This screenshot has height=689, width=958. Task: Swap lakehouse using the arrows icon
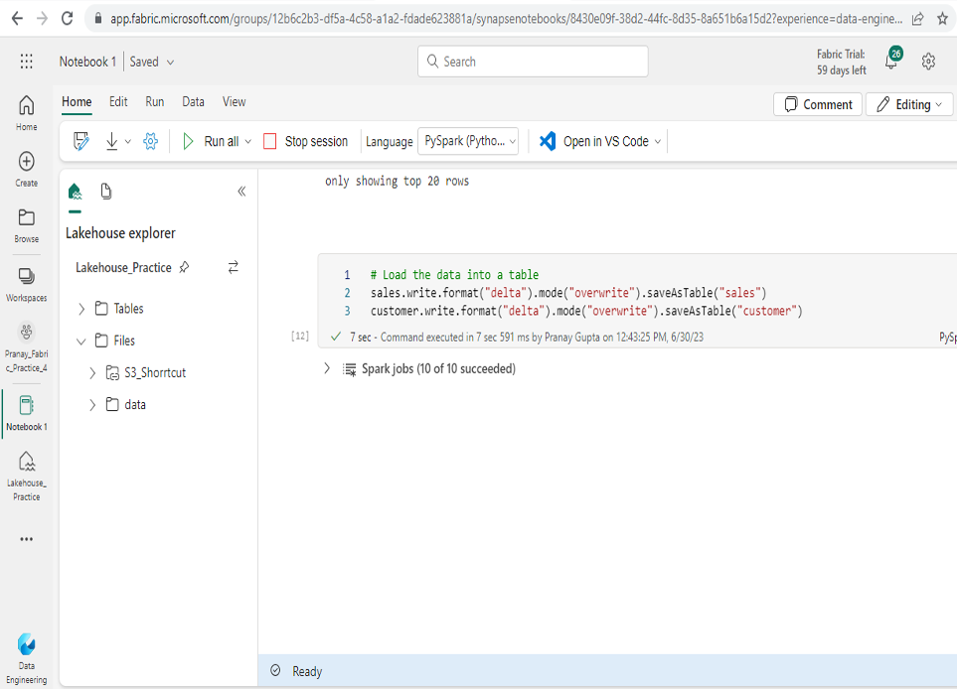(234, 267)
